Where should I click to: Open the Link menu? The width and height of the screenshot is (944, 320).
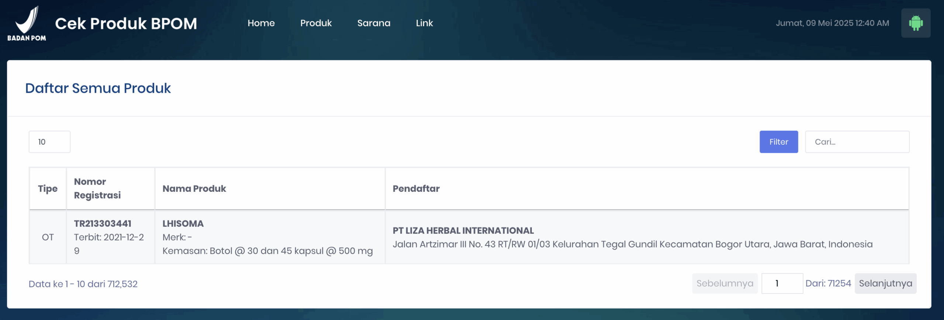[x=424, y=23]
